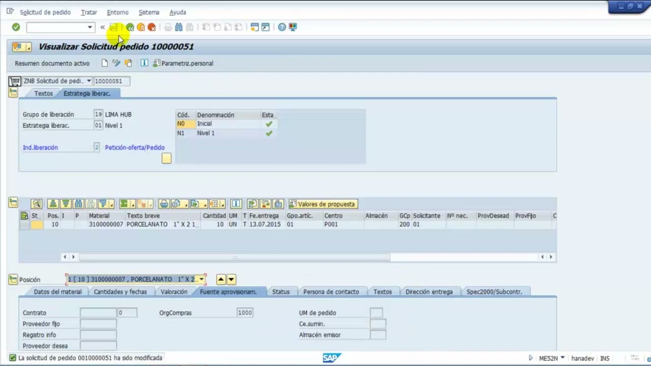Click the blue info icon beside Parametriz.personal
Image resolution: width=651 pixels, height=366 pixels.
[144, 63]
